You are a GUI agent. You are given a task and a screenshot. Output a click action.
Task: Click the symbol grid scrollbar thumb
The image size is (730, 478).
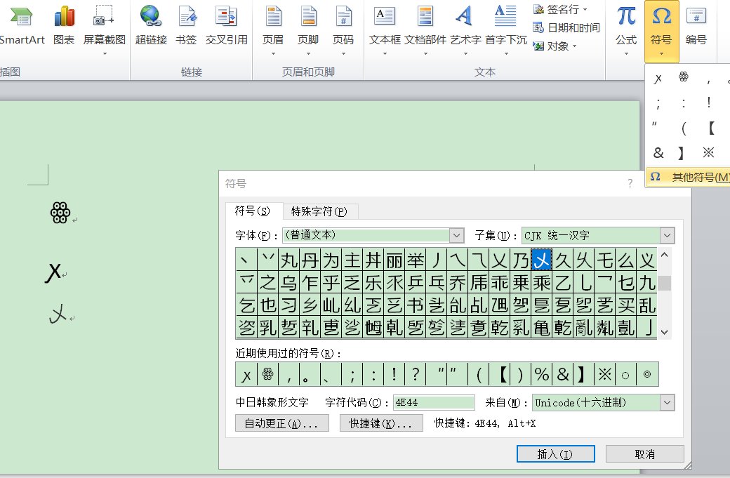(x=664, y=283)
